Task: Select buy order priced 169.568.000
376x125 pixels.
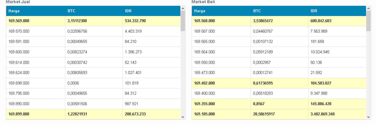Action: click(x=204, y=21)
